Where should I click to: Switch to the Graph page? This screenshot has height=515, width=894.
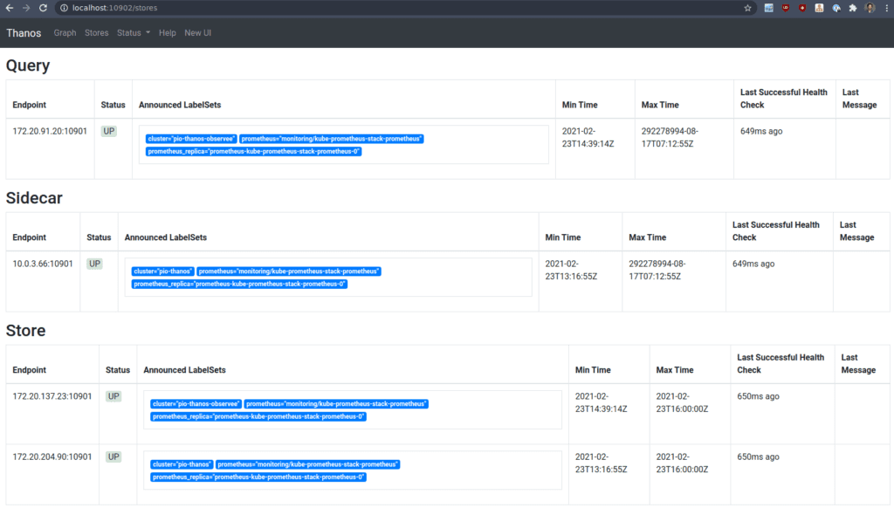[x=65, y=32]
